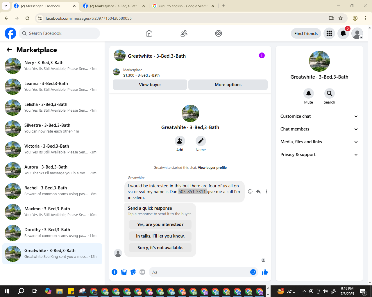Screen dimensions: 372x297
Task: Open Windows taskbar search
Action: point(21,291)
